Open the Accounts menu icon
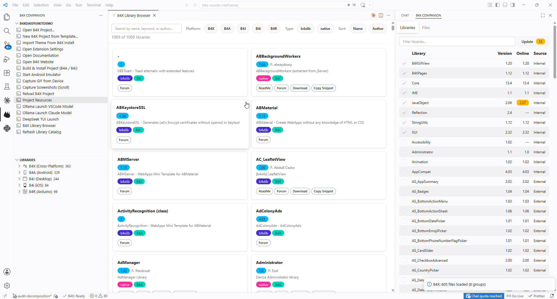The height and width of the screenshot is (299, 557). click(x=7, y=272)
